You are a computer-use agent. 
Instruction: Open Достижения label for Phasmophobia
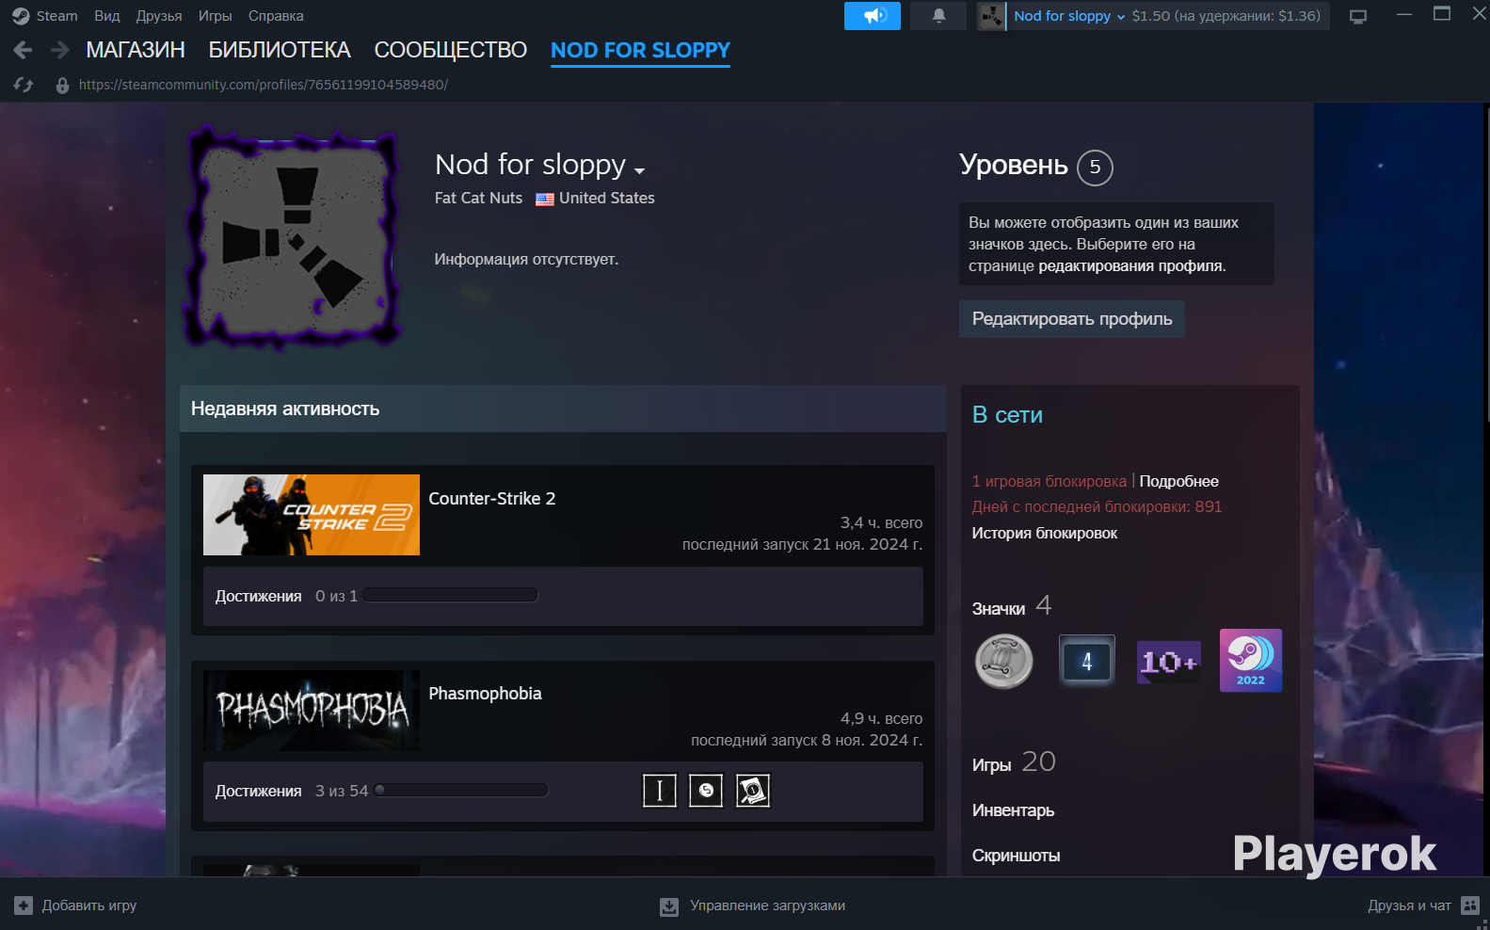click(x=259, y=792)
